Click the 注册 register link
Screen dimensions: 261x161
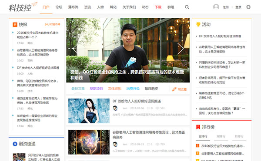tap(226, 7)
